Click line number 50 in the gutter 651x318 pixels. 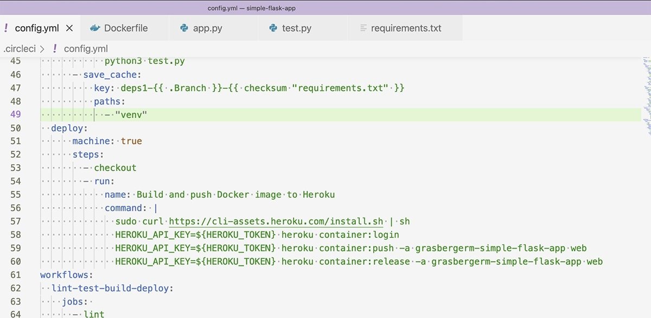[15, 128]
